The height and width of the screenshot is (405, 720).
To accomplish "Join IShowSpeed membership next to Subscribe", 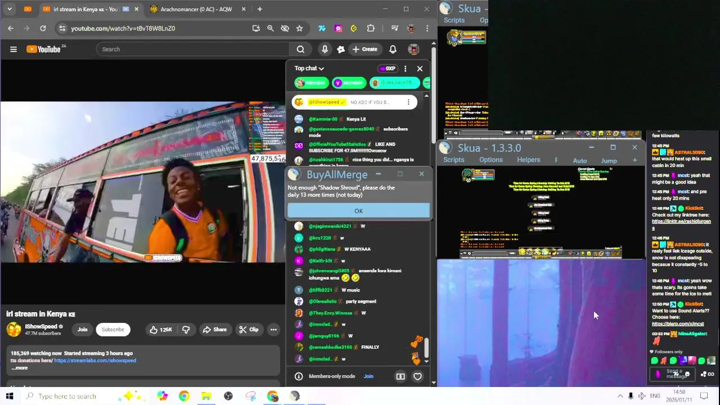I will (x=82, y=330).
